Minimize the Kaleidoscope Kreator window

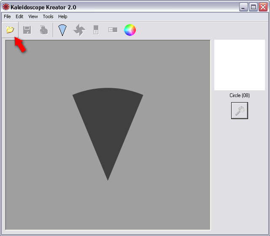click(x=243, y=7)
